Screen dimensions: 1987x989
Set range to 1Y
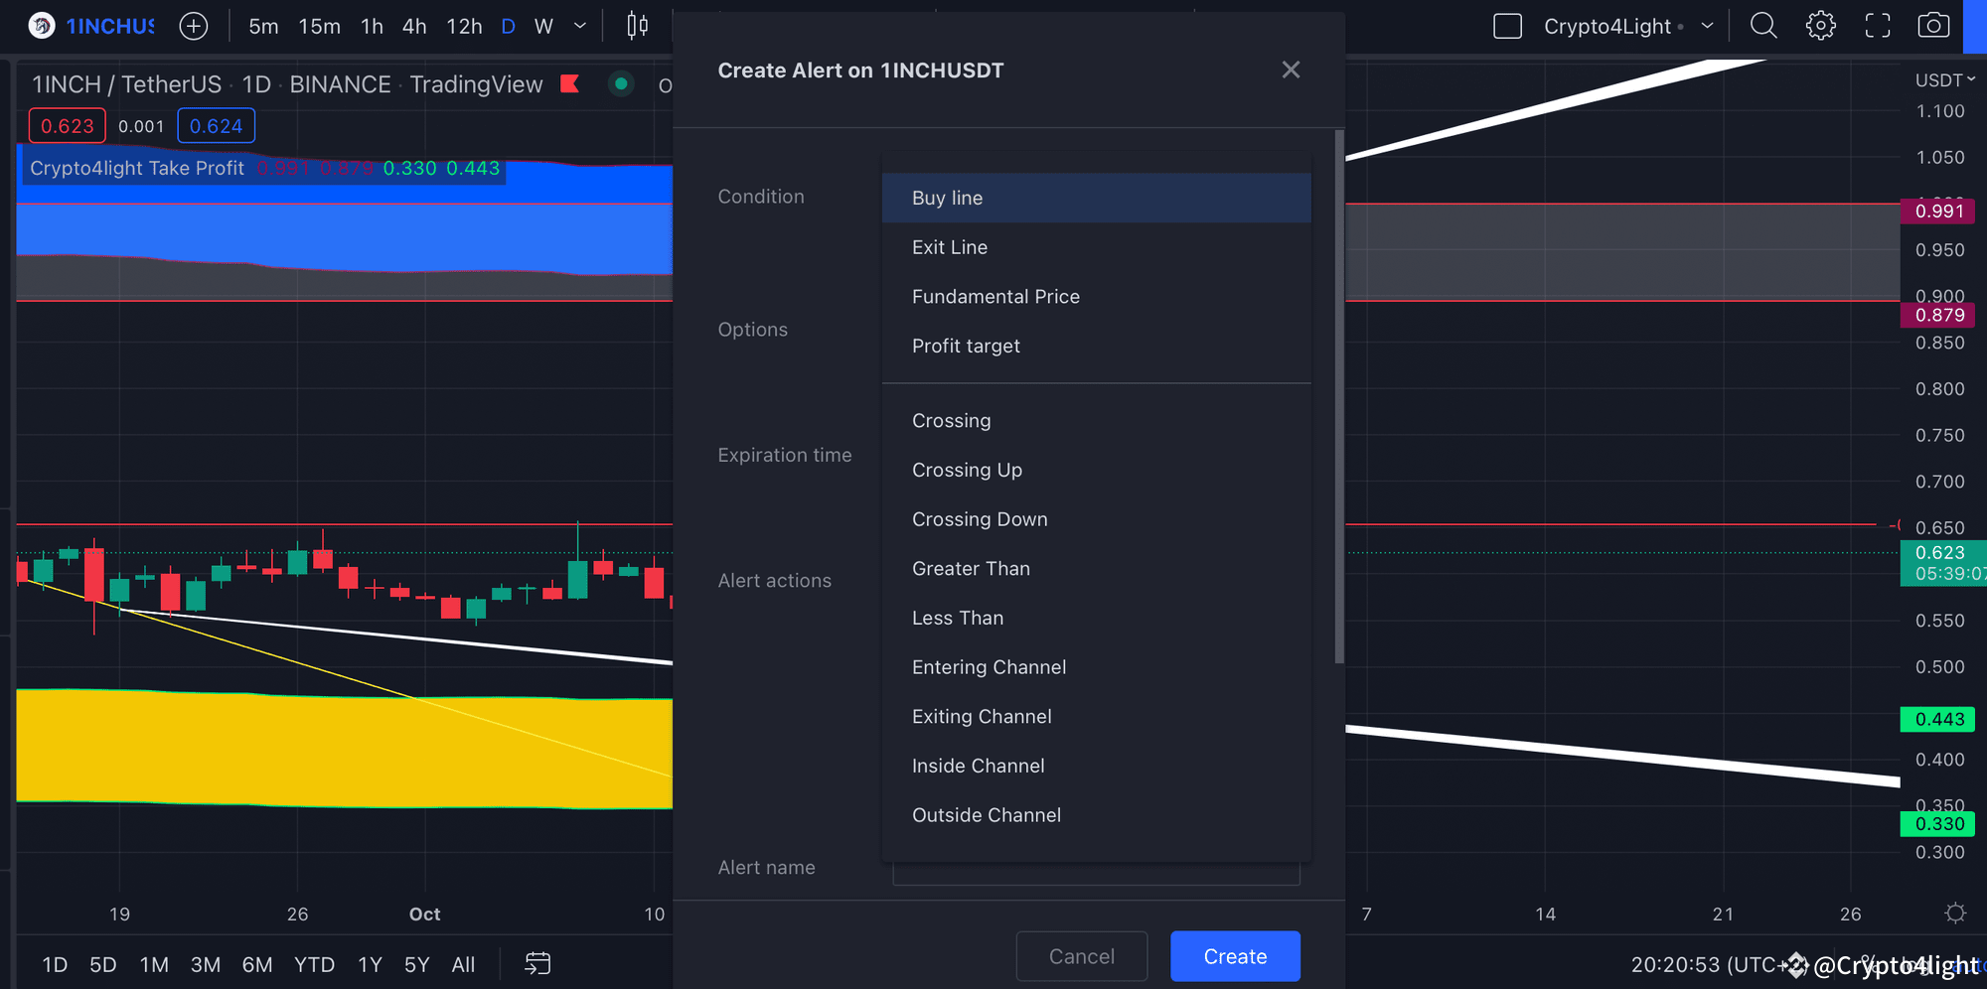pyautogui.click(x=370, y=964)
